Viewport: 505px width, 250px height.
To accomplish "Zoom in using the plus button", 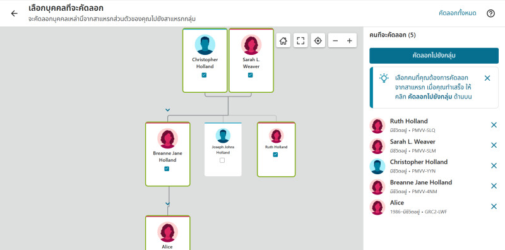I will point(350,40).
